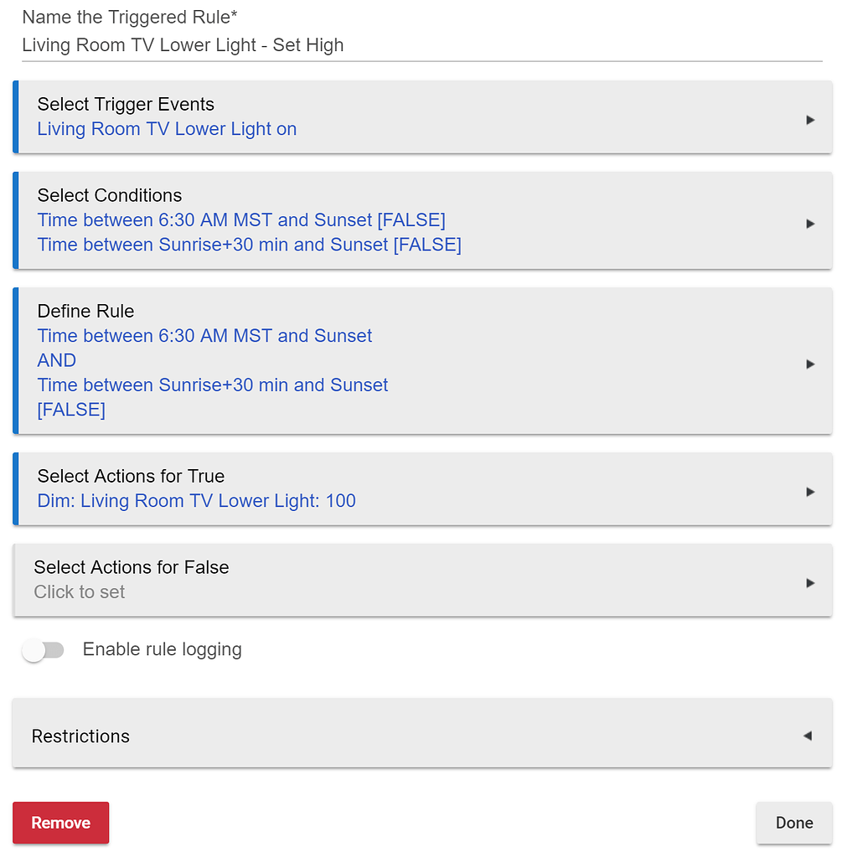842x857 pixels.
Task: Click the arrow icon on Define Rule
Action: (x=809, y=364)
